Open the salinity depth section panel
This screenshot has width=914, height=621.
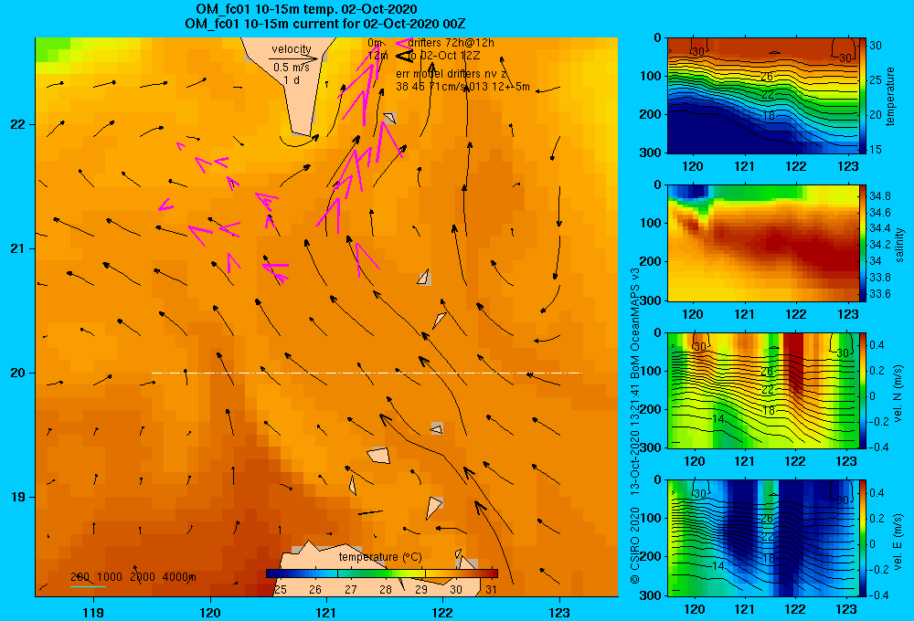tap(762, 243)
